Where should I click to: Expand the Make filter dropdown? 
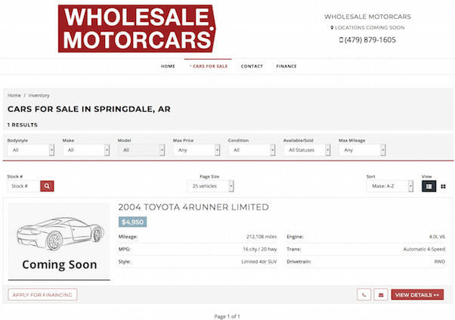tap(86, 150)
